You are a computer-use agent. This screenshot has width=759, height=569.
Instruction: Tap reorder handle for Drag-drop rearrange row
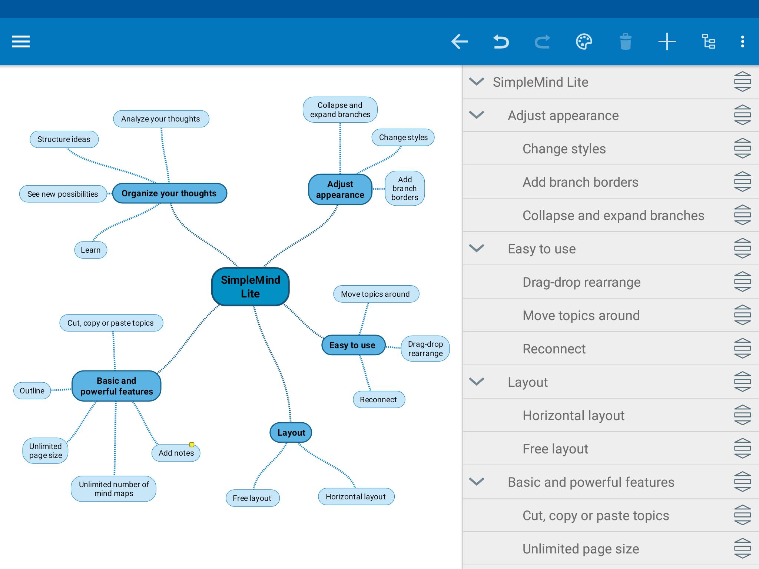(742, 282)
